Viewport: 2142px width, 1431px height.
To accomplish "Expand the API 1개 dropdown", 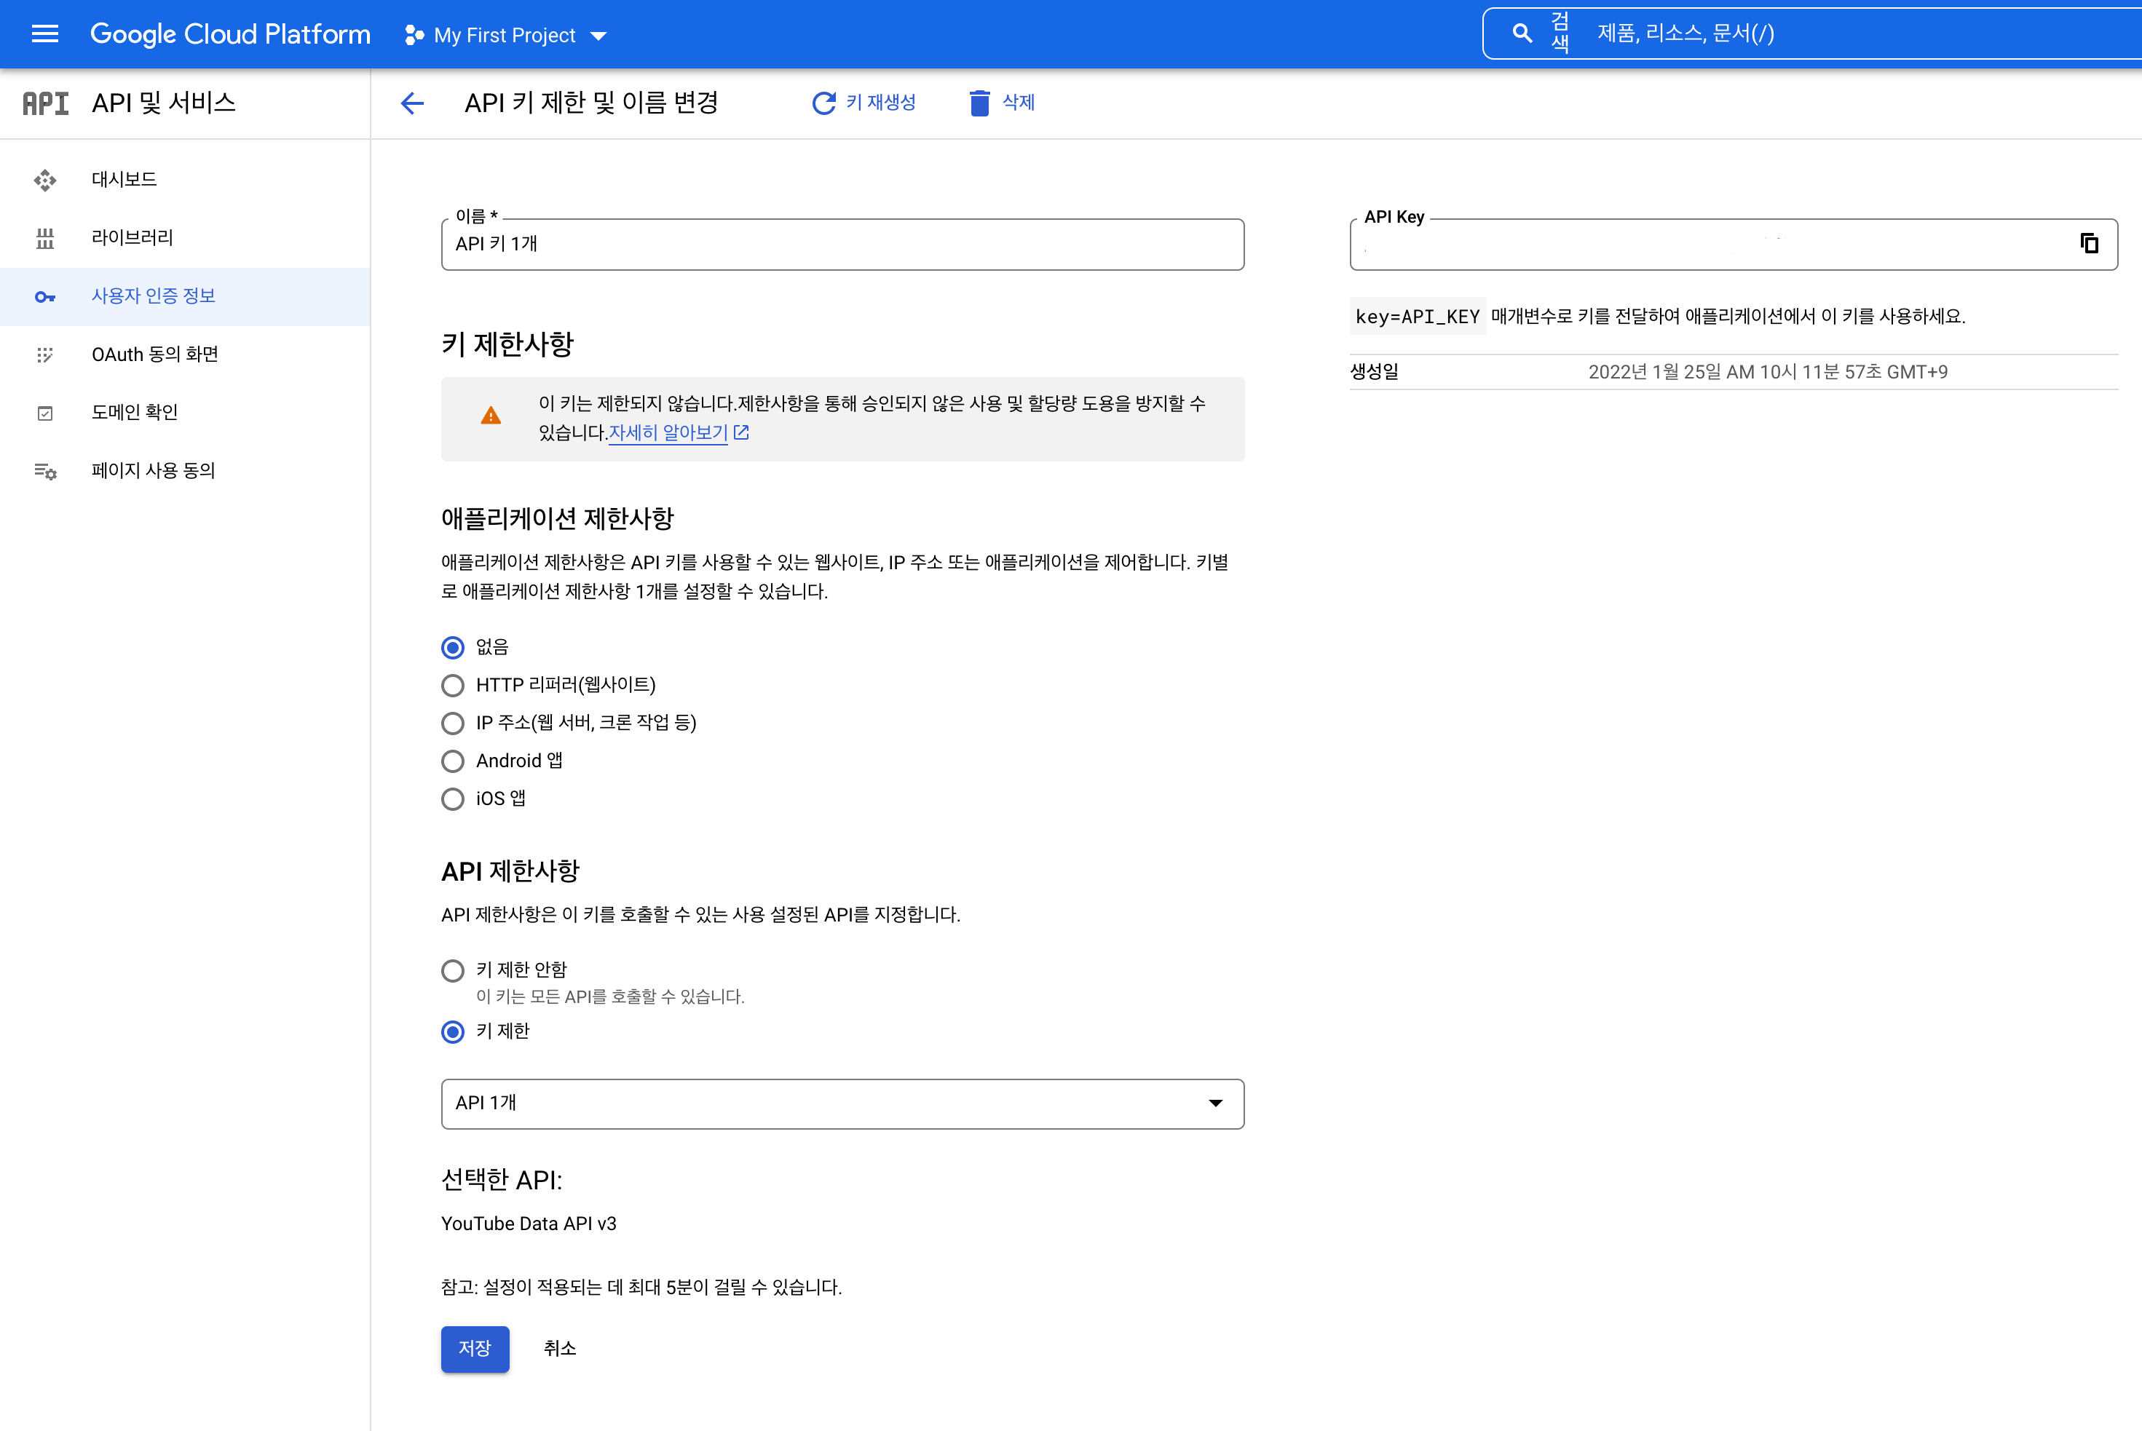I will point(842,1103).
